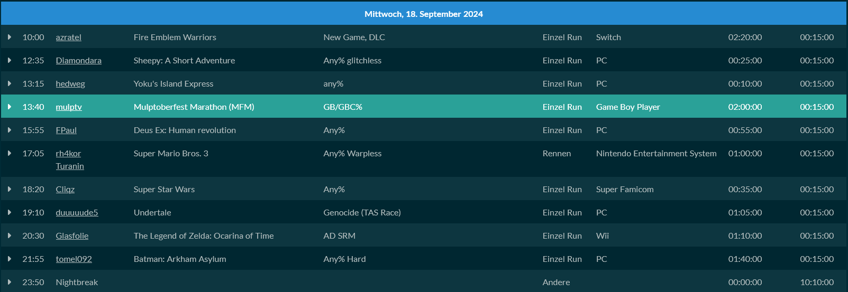Open runner Diamondara's profile link
This screenshot has width=848, height=292.
79,61
